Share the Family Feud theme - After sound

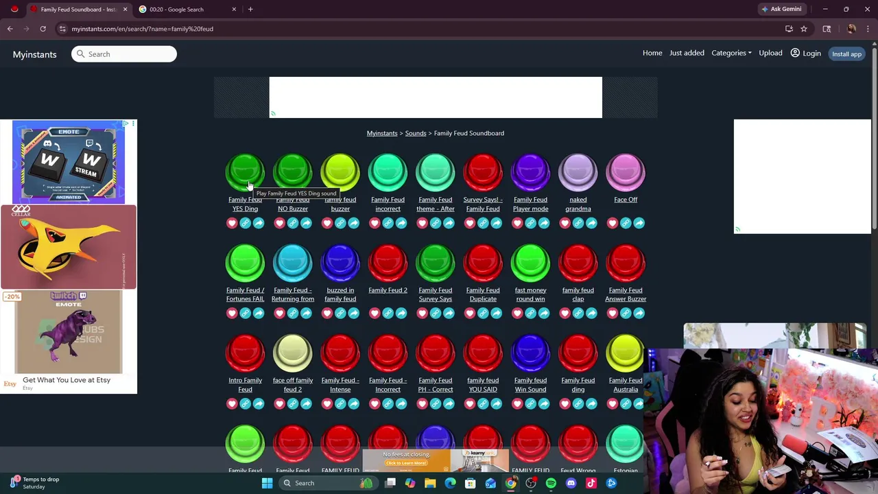(449, 223)
